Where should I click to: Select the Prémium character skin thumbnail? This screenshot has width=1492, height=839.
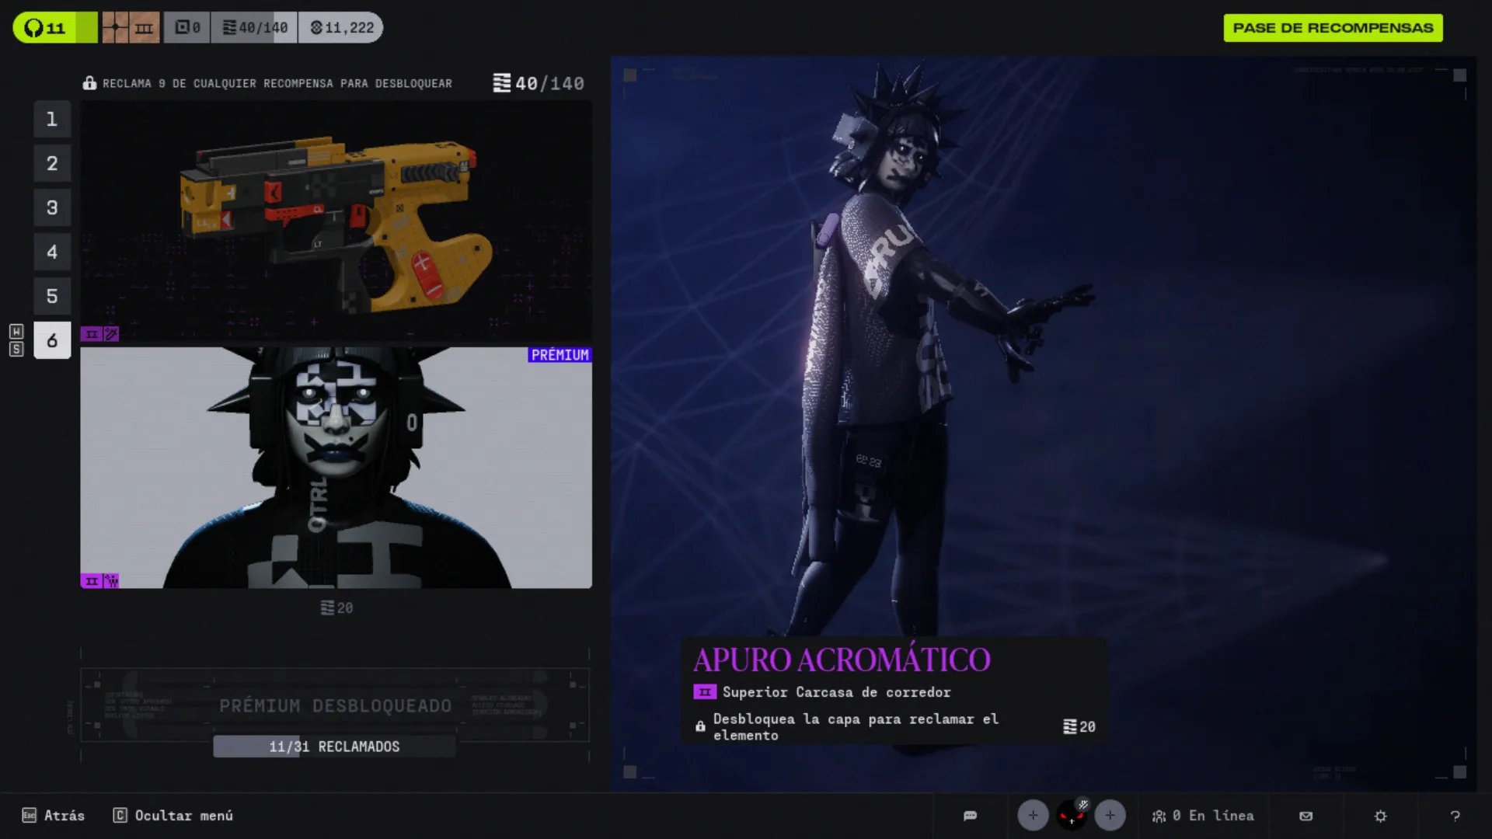pos(336,468)
